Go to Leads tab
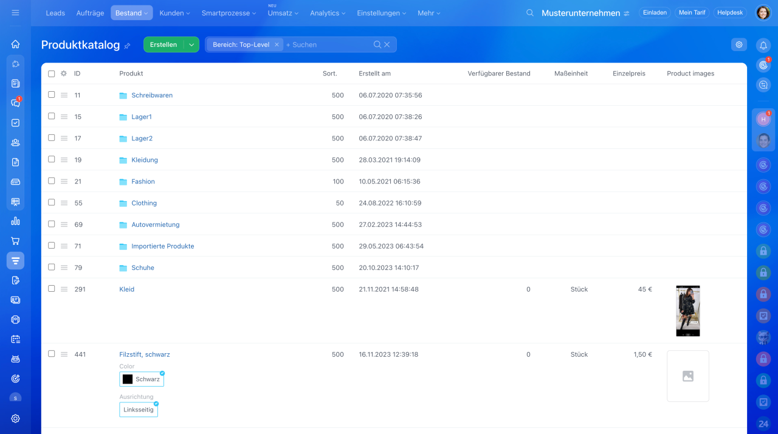778x434 pixels. point(55,13)
